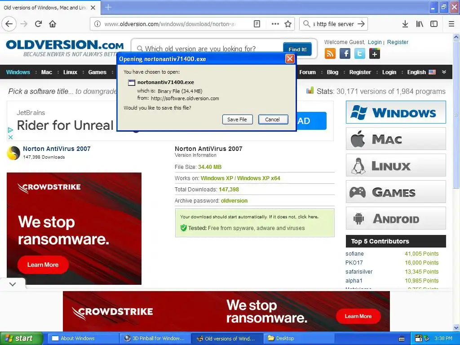Image resolution: width=460 pixels, height=345 pixels.
Task: Click the RSS feed icon
Action: click(330, 54)
